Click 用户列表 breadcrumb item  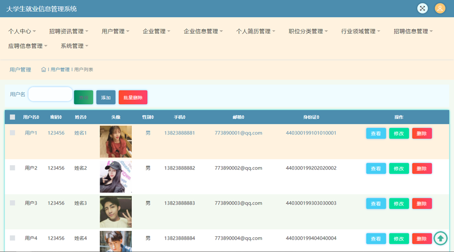[83, 70]
